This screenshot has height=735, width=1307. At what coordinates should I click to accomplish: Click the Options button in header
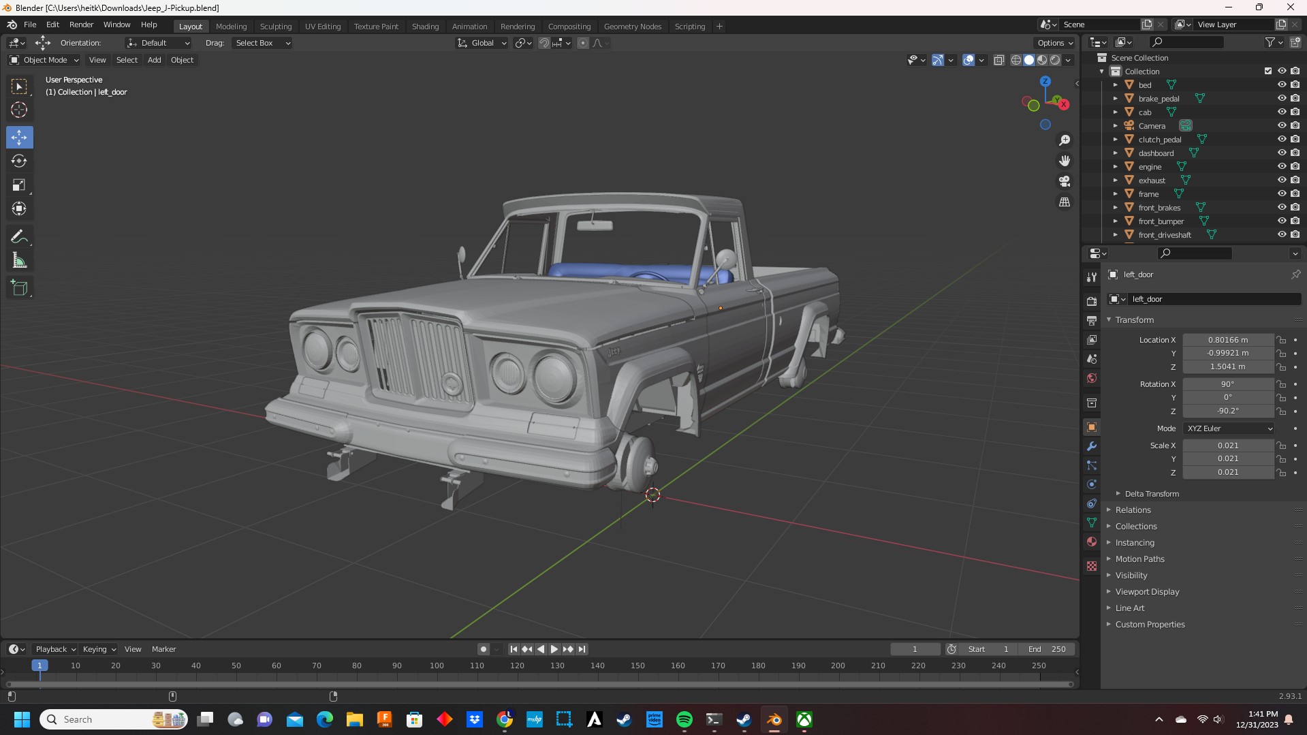click(1054, 43)
